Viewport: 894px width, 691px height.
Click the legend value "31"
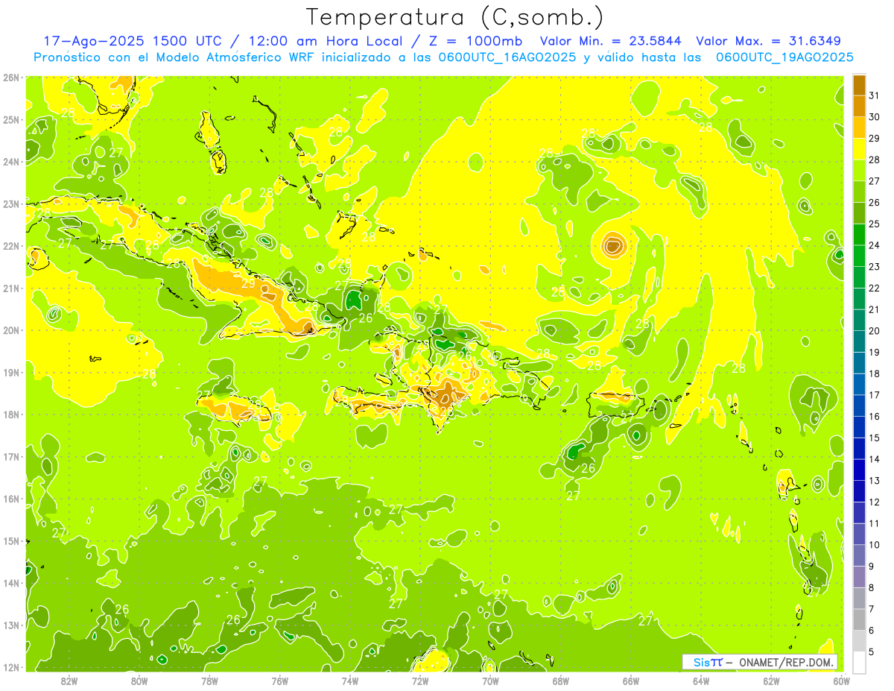click(874, 95)
